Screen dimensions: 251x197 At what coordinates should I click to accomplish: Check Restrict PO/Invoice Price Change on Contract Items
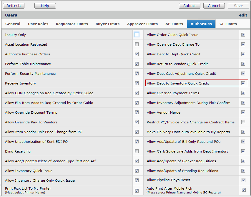pos(243,122)
